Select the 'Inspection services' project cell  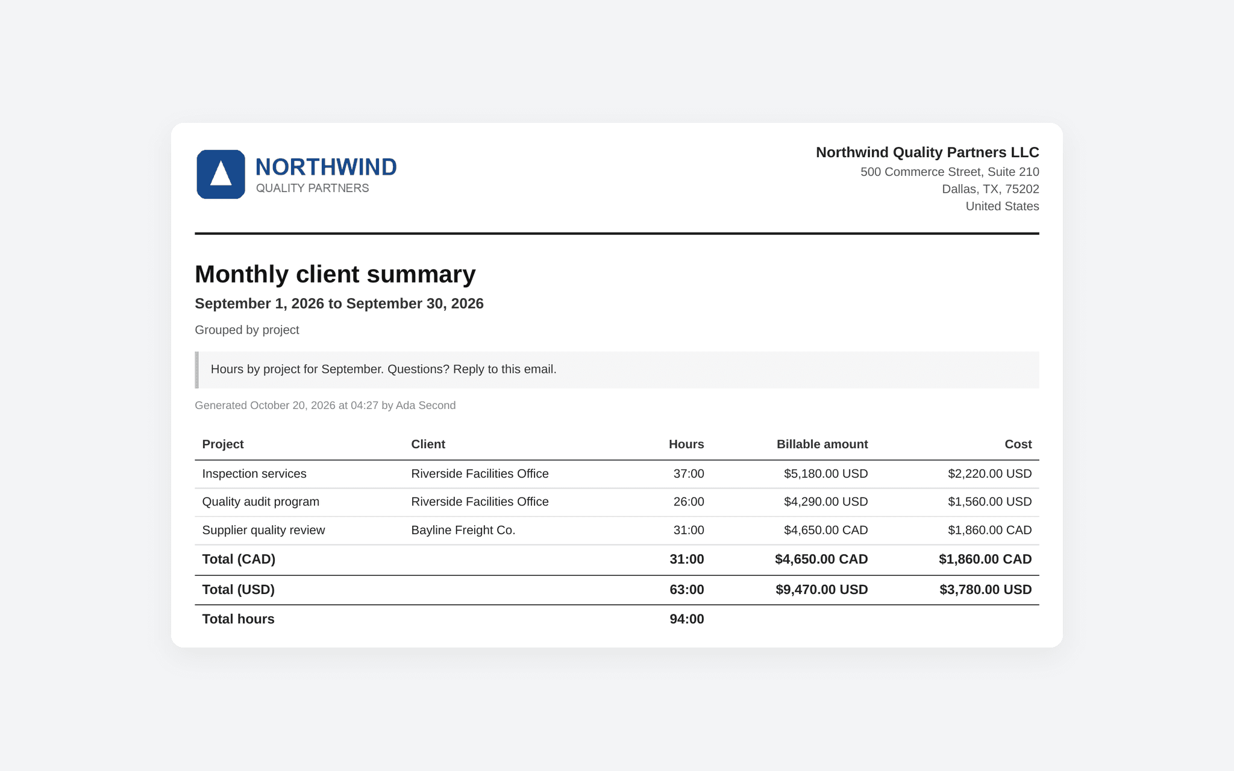(254, 474)
